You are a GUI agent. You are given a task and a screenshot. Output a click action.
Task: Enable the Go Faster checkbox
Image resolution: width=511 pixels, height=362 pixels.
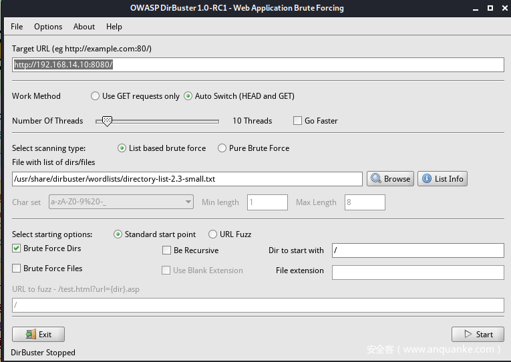pyautogui.click(x=297, y=121)
